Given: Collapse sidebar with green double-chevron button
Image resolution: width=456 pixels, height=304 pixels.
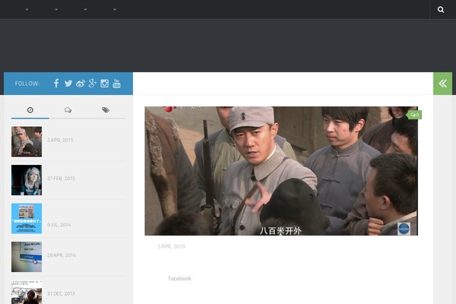Looking at the screenshot, I should [x=442, y=84].
